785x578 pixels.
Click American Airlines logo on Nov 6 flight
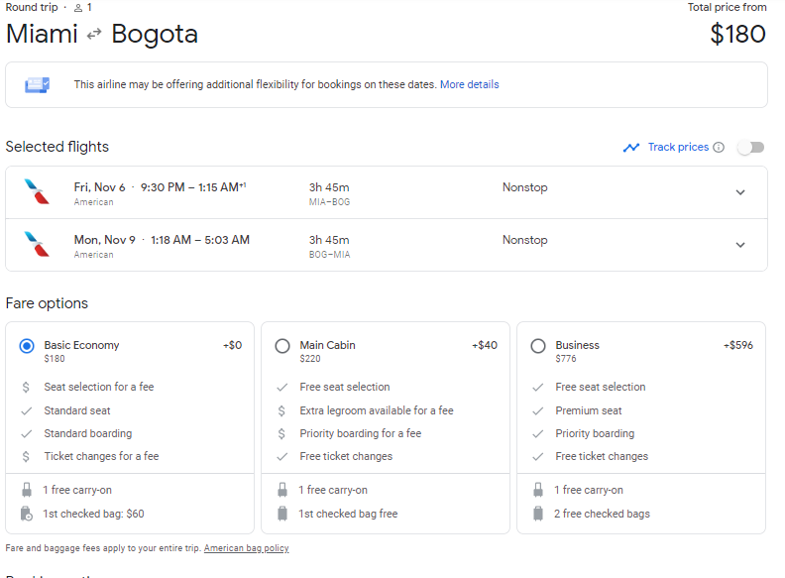coord(38,193)
